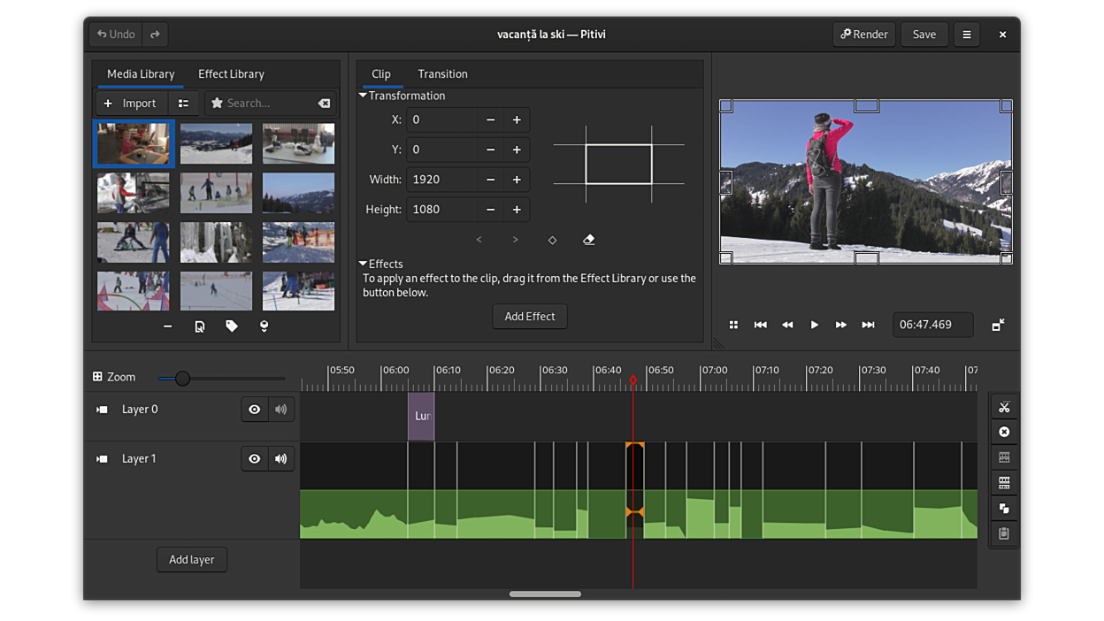The width and height of the screenshot is (1104, 621).
Task: Click the copy clips icon
Action: [1004, 509]
